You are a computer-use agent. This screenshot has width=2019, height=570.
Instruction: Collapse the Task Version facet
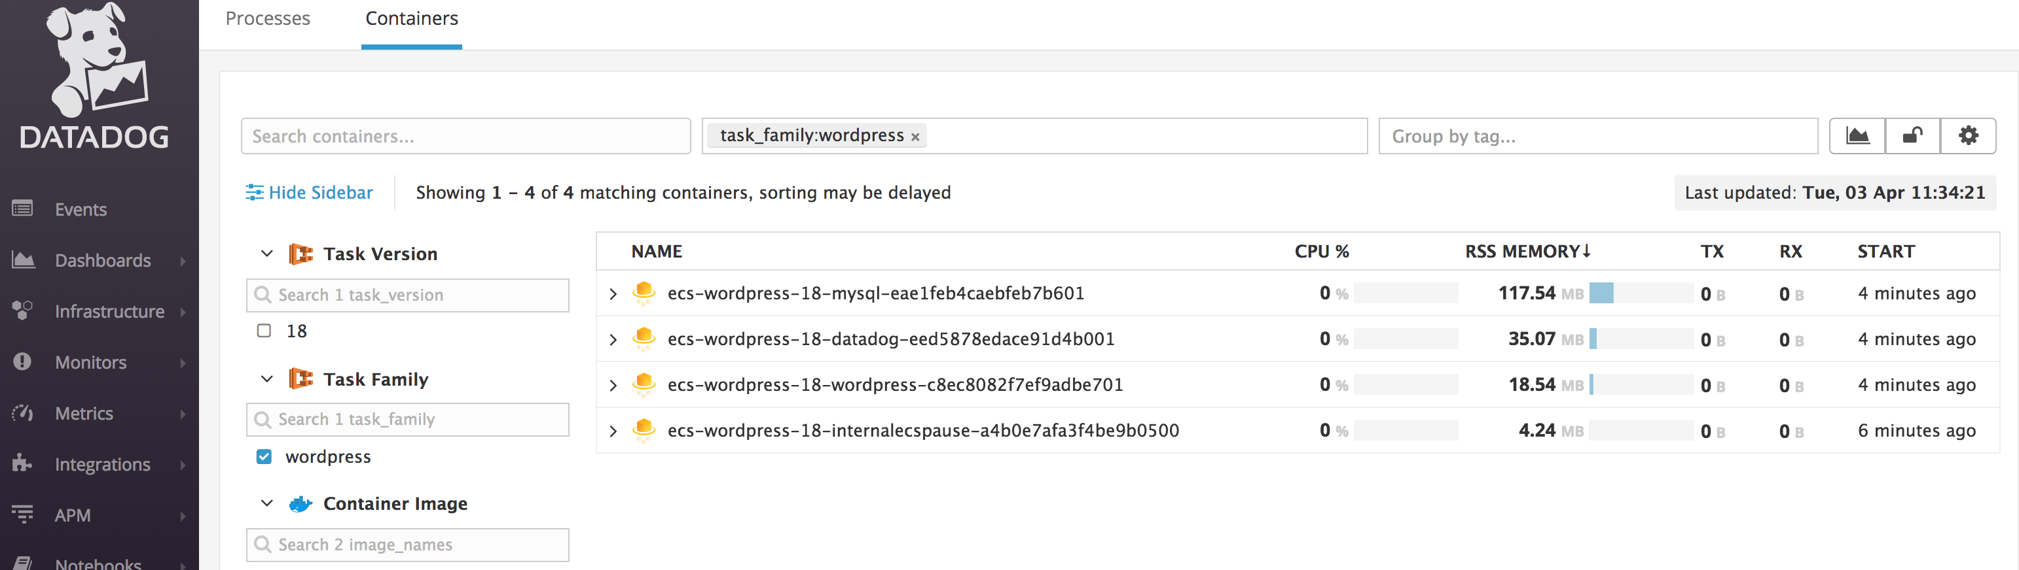[266, 254]
